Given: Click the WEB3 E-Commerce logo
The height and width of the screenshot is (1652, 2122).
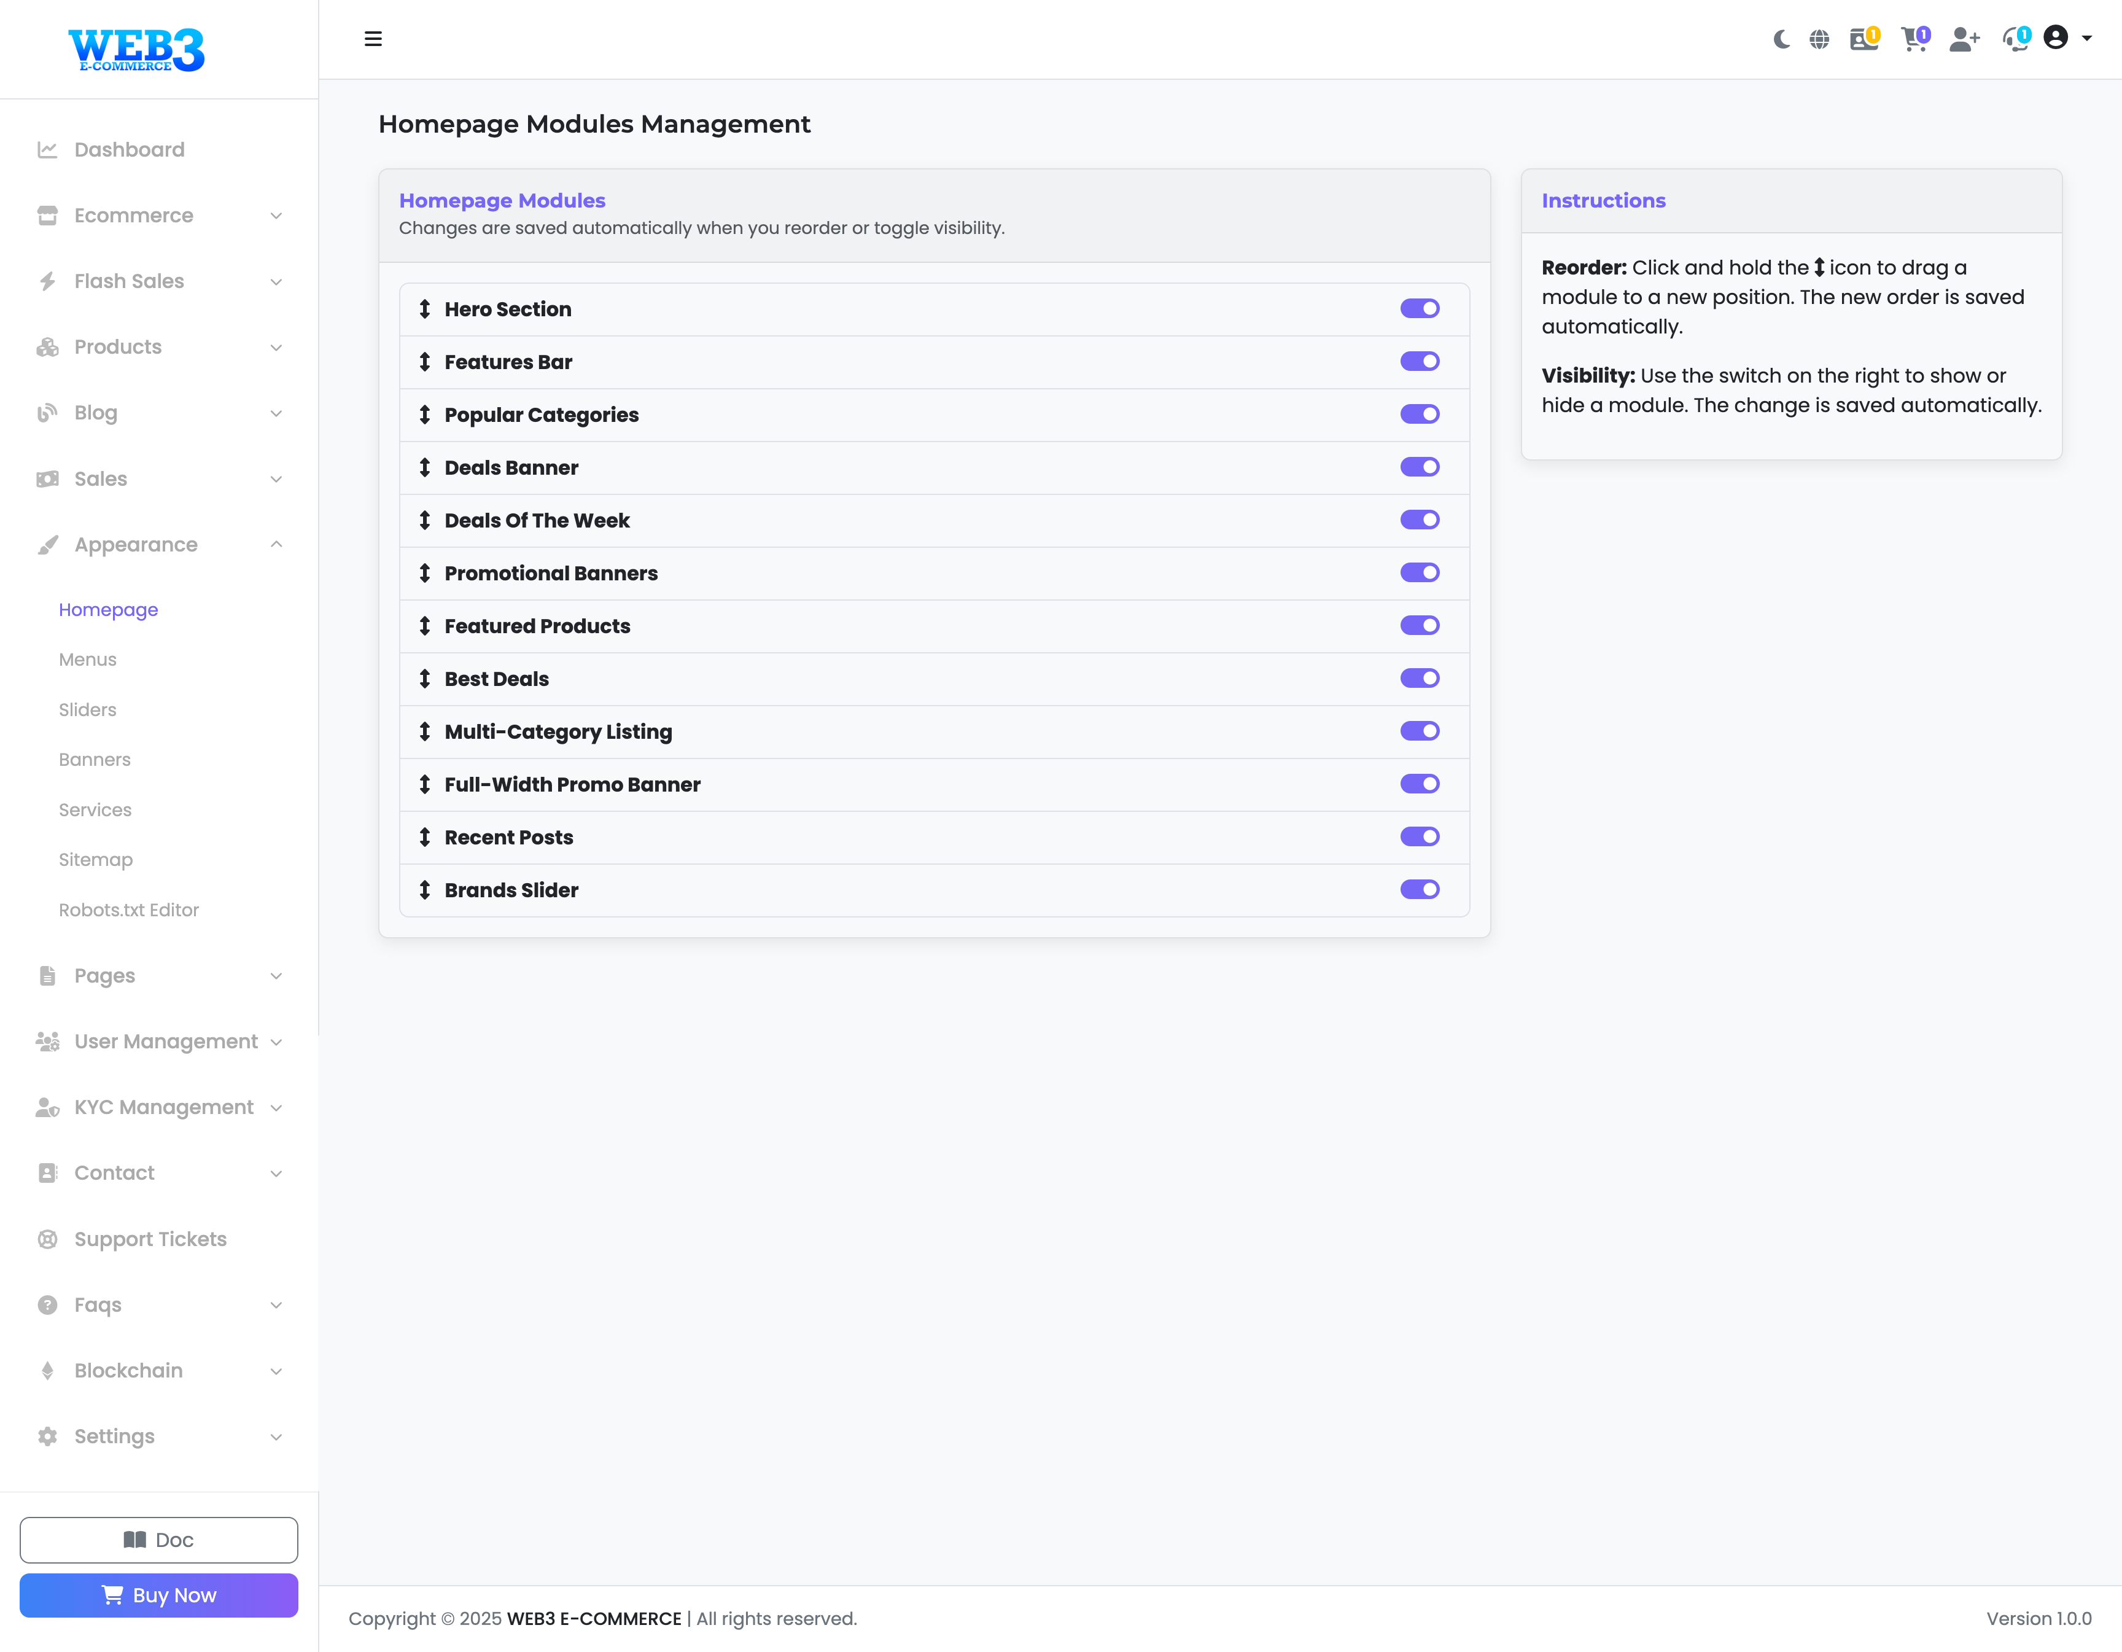Looking at the screenshot, I should point(136,49).
